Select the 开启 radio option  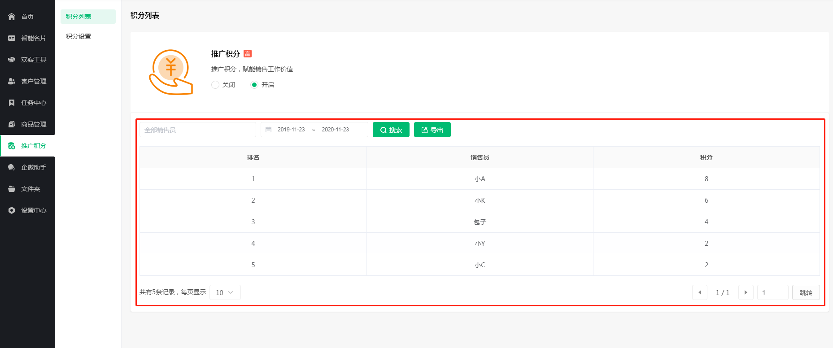coord(254,85)
